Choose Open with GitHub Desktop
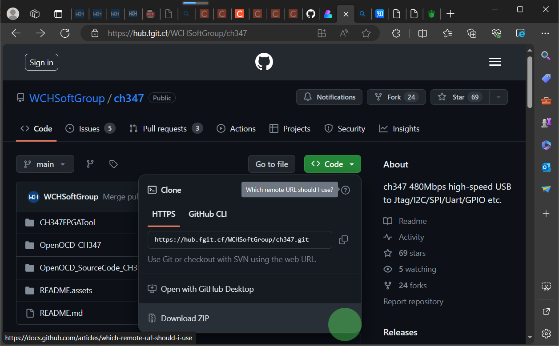 click(250, 289)
